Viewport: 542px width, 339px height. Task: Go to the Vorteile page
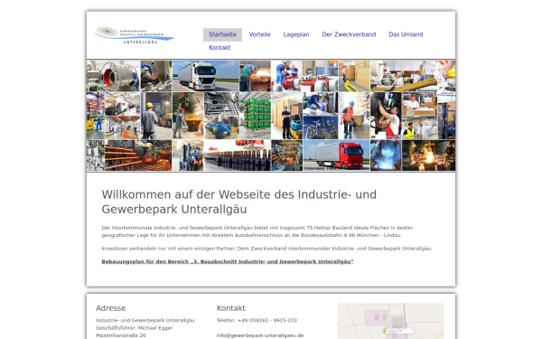259,34
